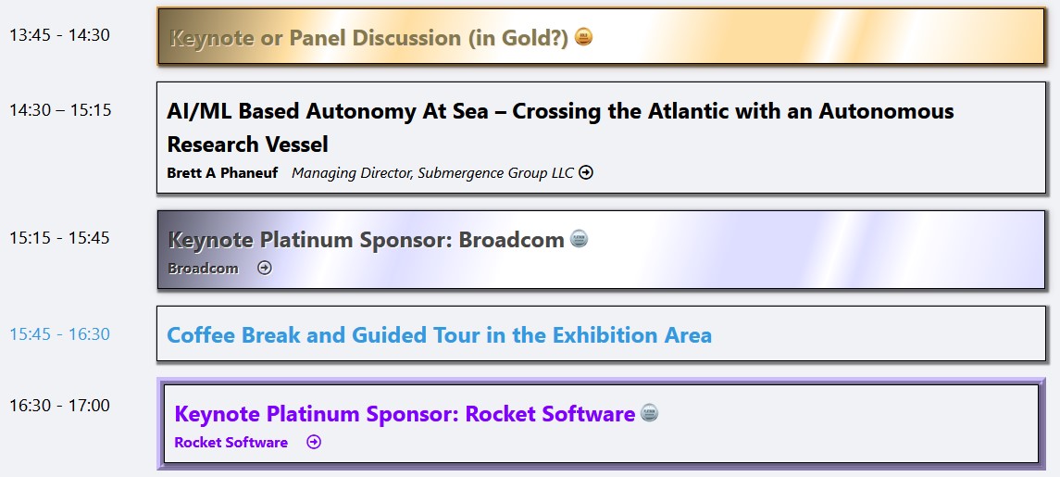Open the arrow icon beside the Broadcom subtitle
The height and width of the screenshot is (477, 1060).
(x=265, y=269)
